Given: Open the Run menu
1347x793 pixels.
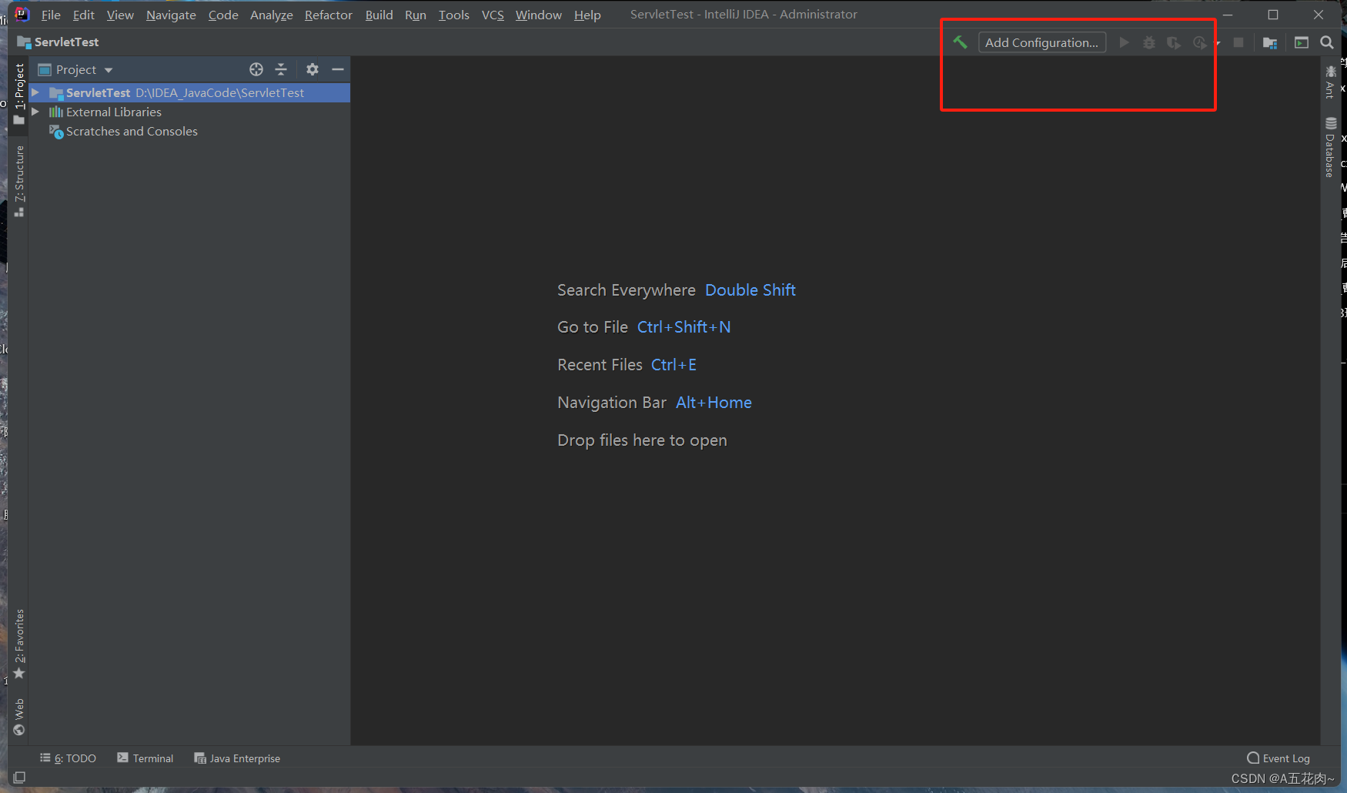Looking at the screenshot, I should coord(416,14).
